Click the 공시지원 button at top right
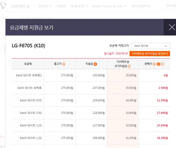Screen dimensions: 176x148 click(x=170, y=6)
